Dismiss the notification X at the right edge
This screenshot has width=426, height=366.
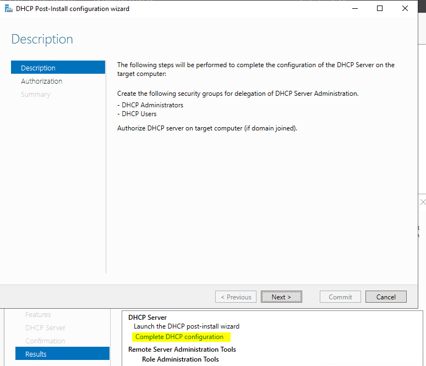[x=422, y=202]
